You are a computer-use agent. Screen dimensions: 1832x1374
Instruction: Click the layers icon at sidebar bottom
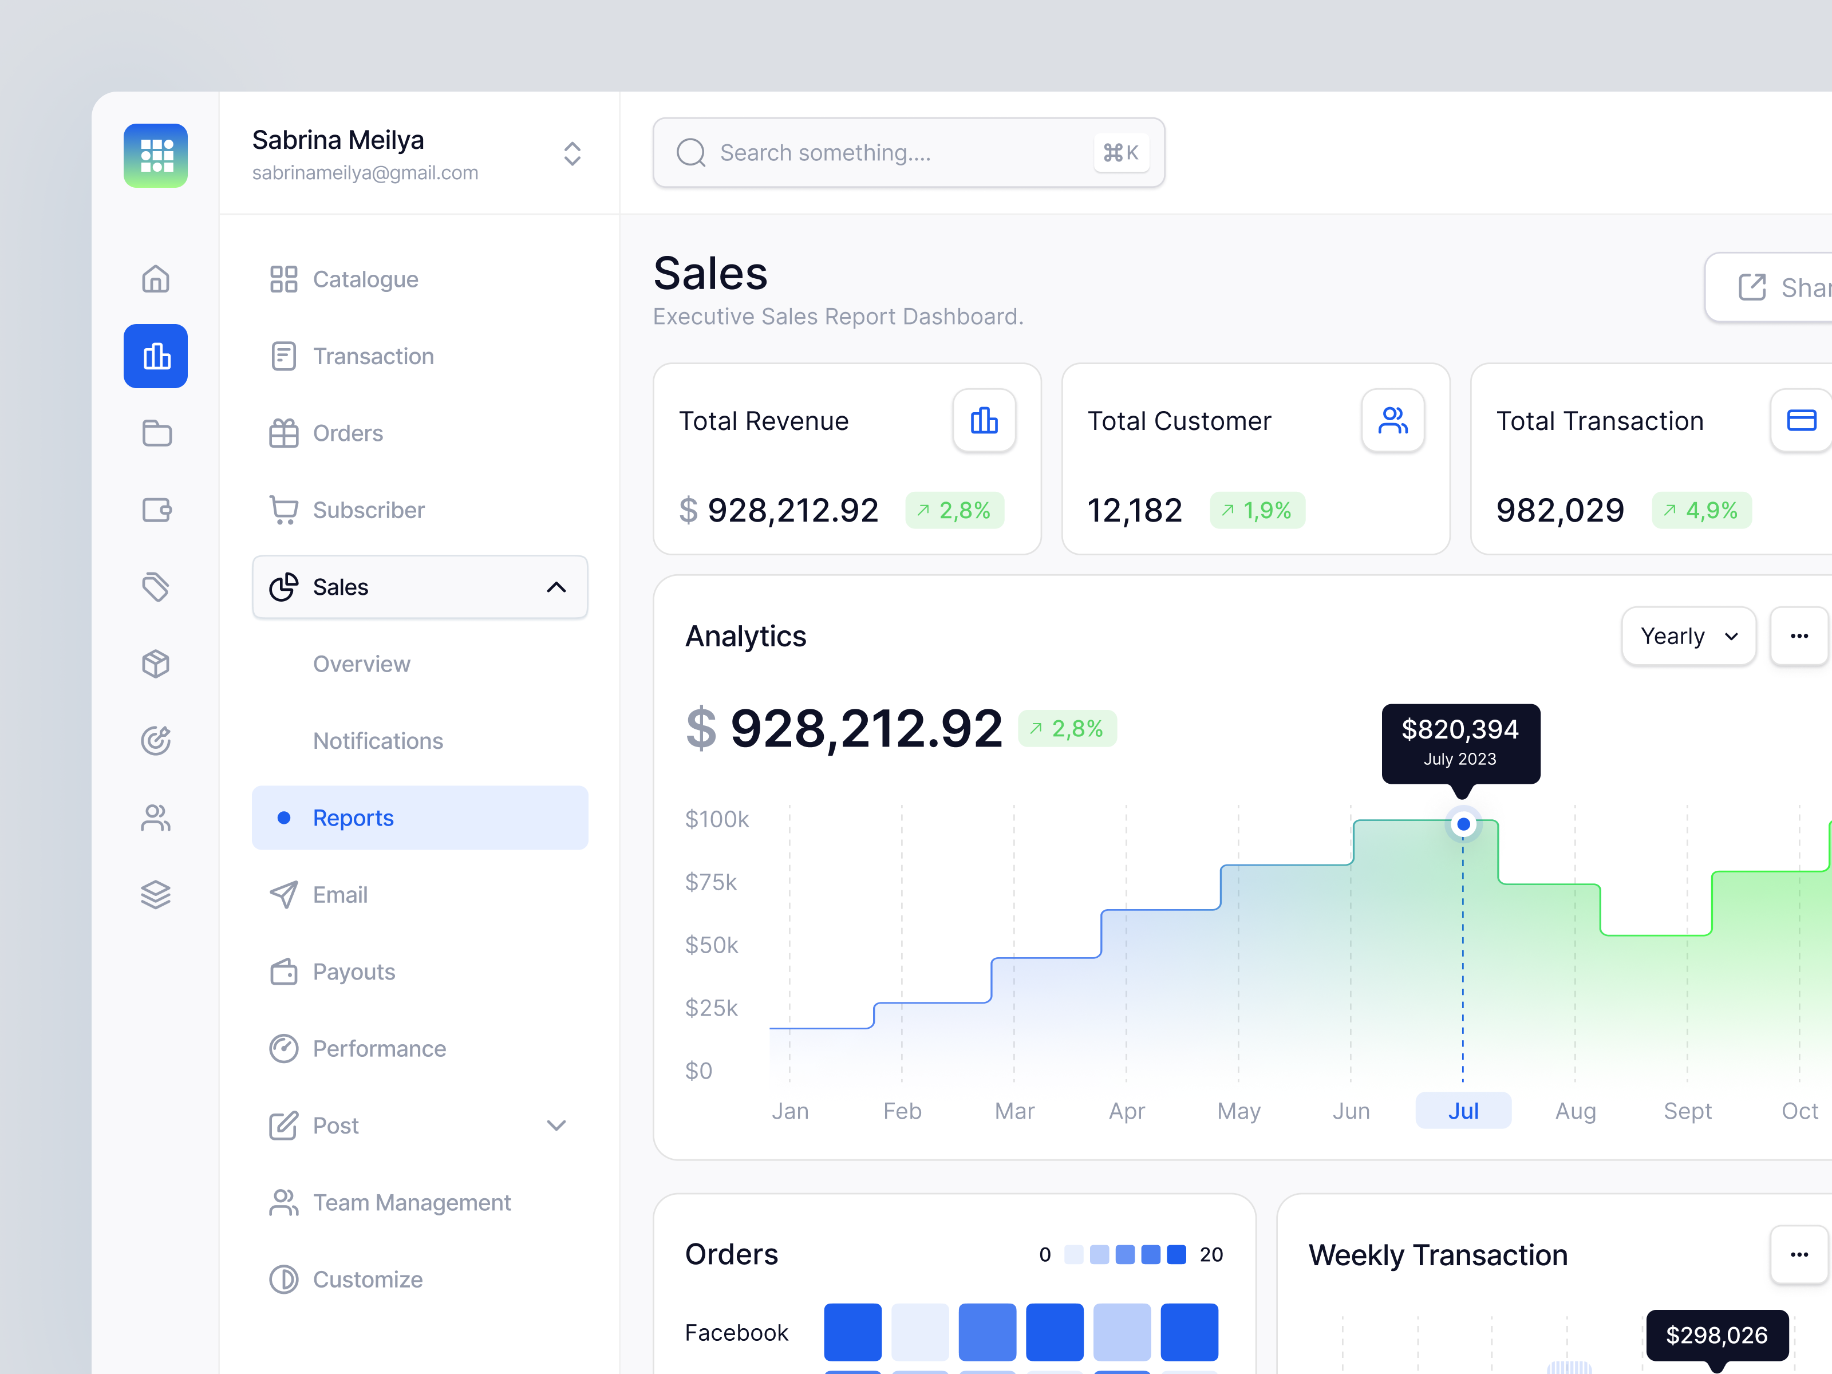pyautogui.click(x=155, y=894)
